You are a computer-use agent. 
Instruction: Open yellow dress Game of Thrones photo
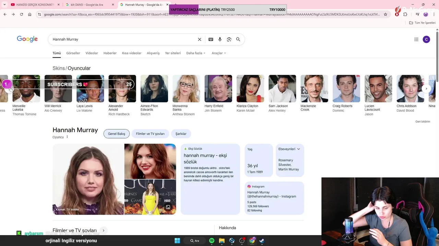(x=150, y=197)
